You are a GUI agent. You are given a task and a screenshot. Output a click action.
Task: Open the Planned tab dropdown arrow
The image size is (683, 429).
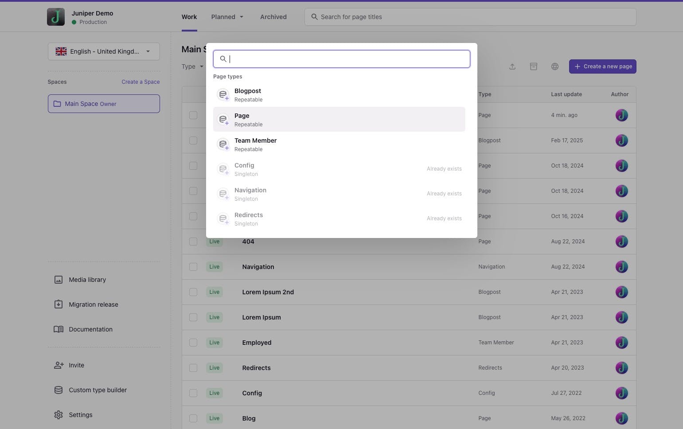(242, 17)
